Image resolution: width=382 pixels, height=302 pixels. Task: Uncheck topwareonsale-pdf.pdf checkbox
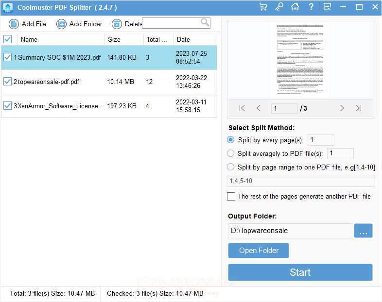tap(8, 82)
